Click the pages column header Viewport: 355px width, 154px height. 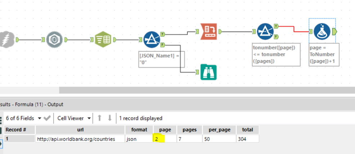pos(190,130)
